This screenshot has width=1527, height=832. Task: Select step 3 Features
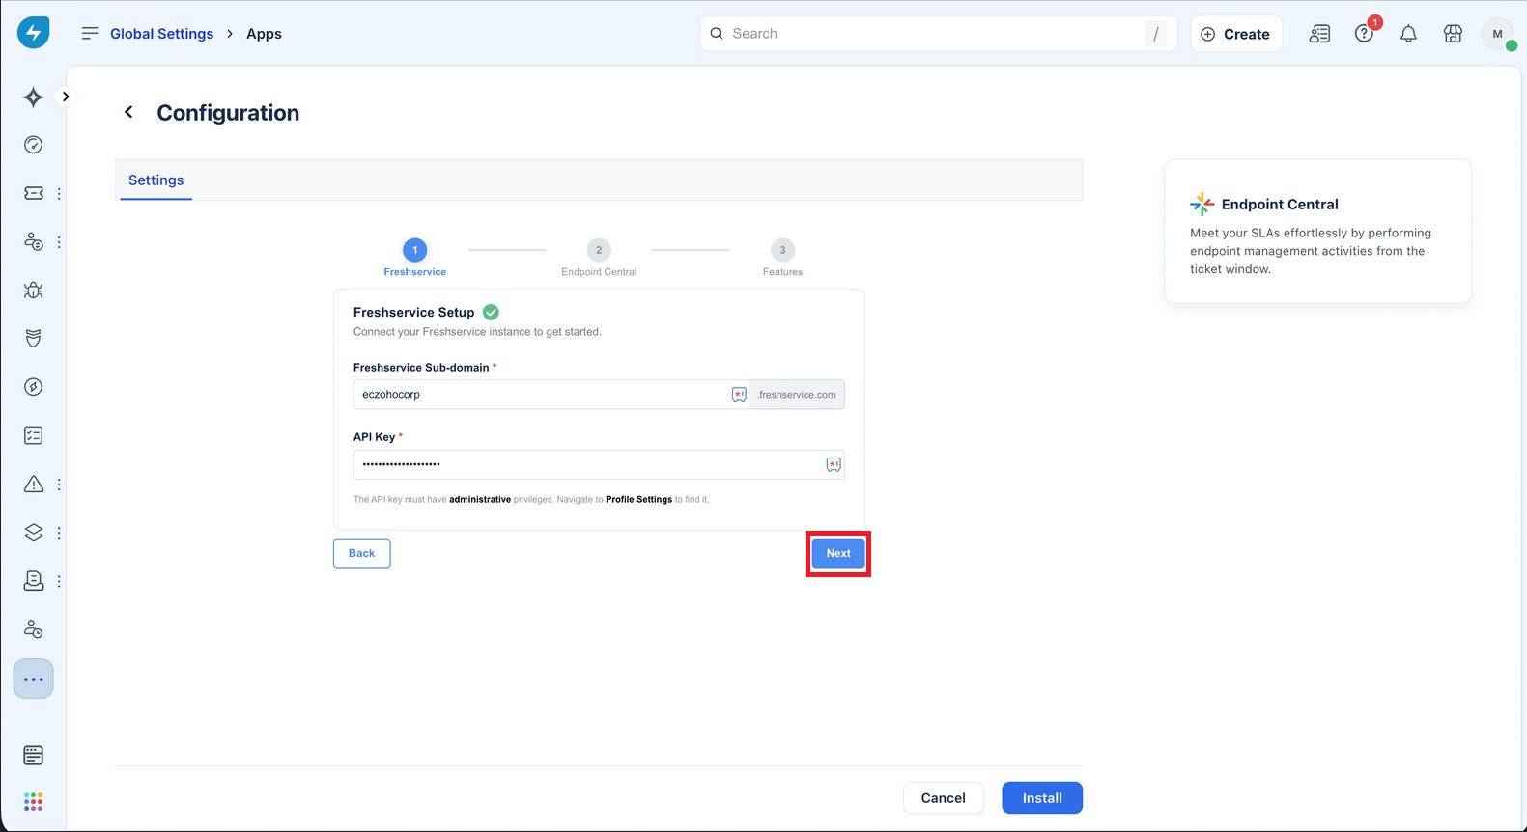click(782, 258)
